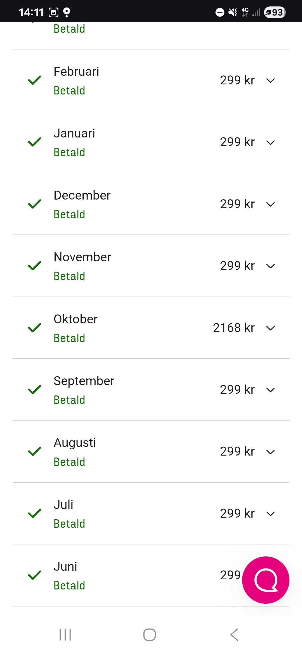Tap the clock in the status bar
The height and width of the screenshot is (654, 302).
31,12
